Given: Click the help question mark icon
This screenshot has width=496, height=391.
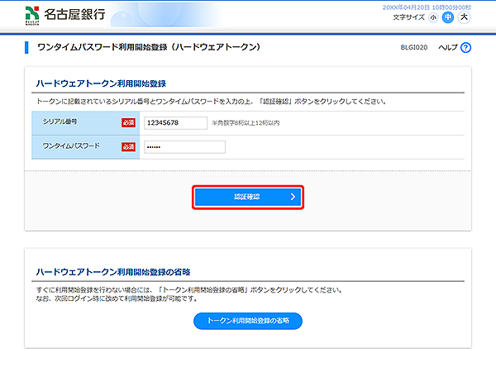Looking at the screenshot, I should click(465, 48).
